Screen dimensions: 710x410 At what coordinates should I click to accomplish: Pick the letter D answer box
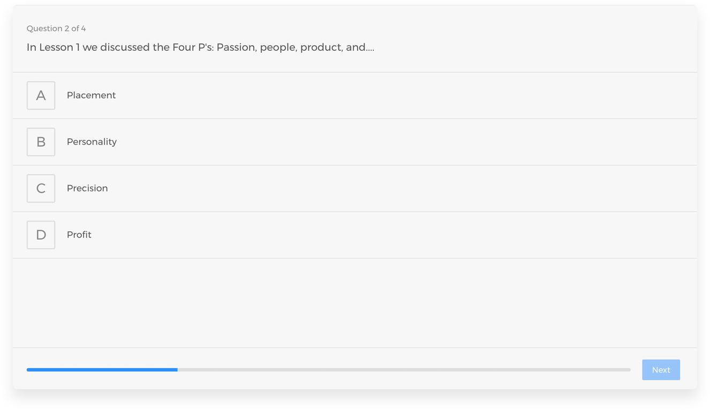click(41, 235)
